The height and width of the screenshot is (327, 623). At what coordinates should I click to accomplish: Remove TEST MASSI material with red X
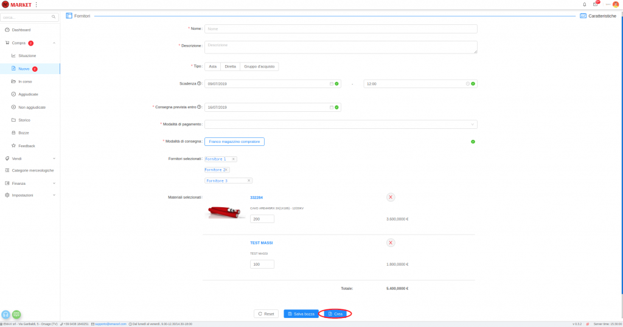point(391,243)
